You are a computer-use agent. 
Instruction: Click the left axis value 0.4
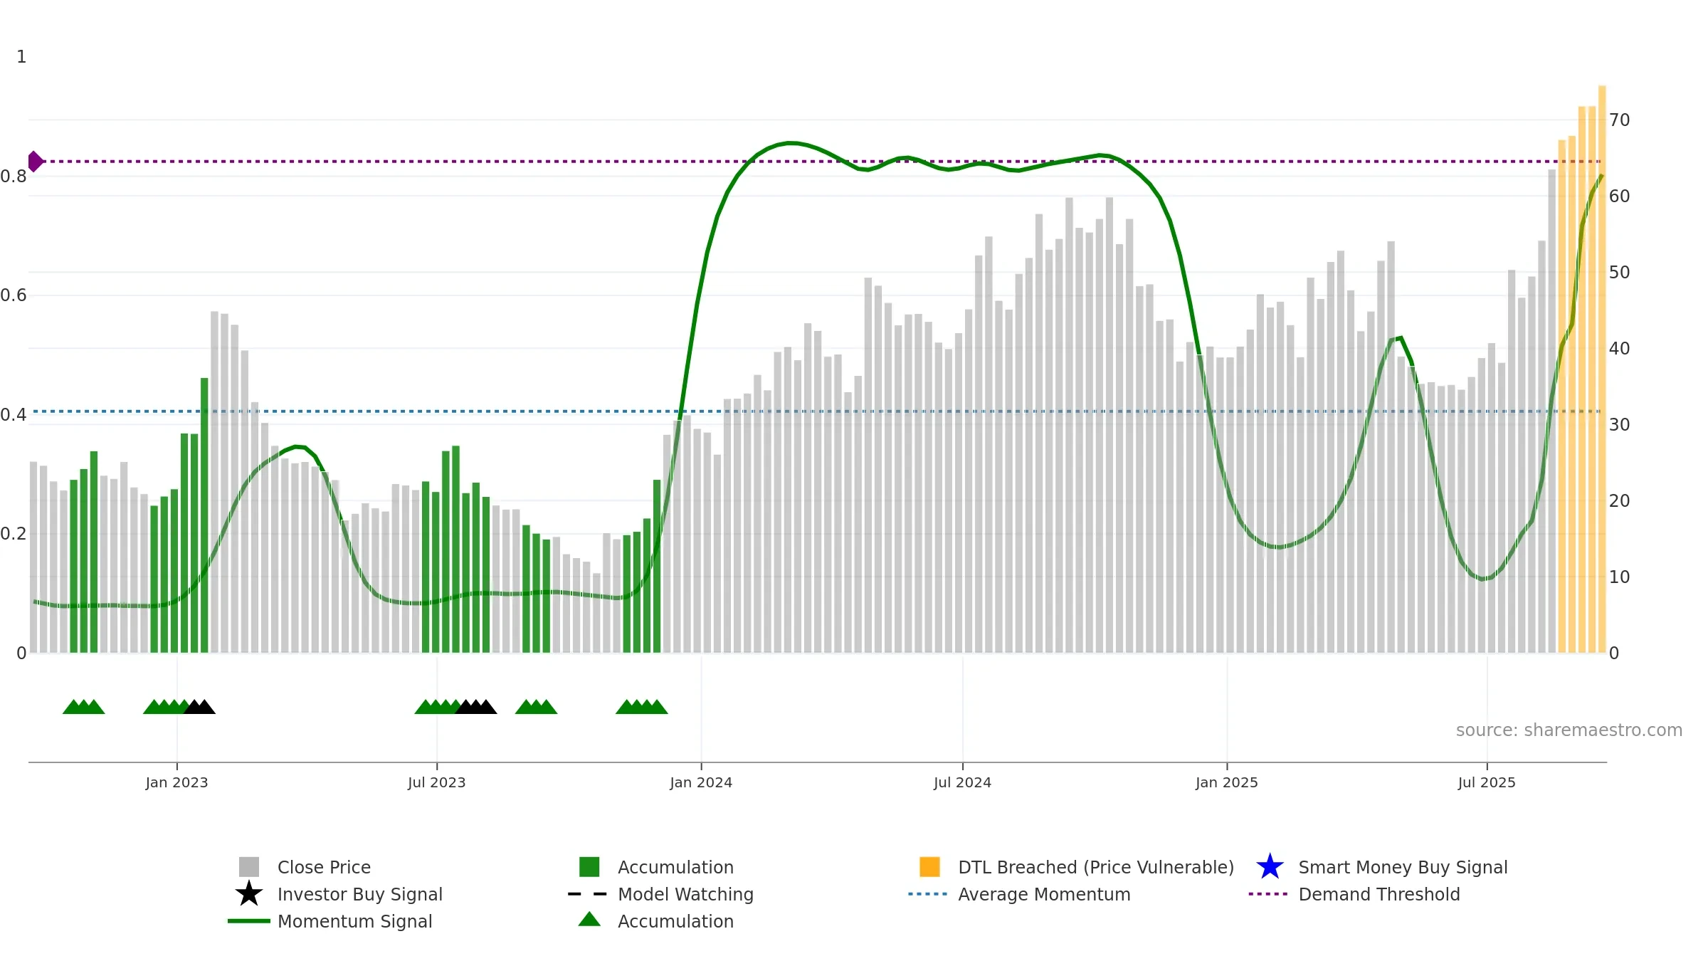point(14,415)
